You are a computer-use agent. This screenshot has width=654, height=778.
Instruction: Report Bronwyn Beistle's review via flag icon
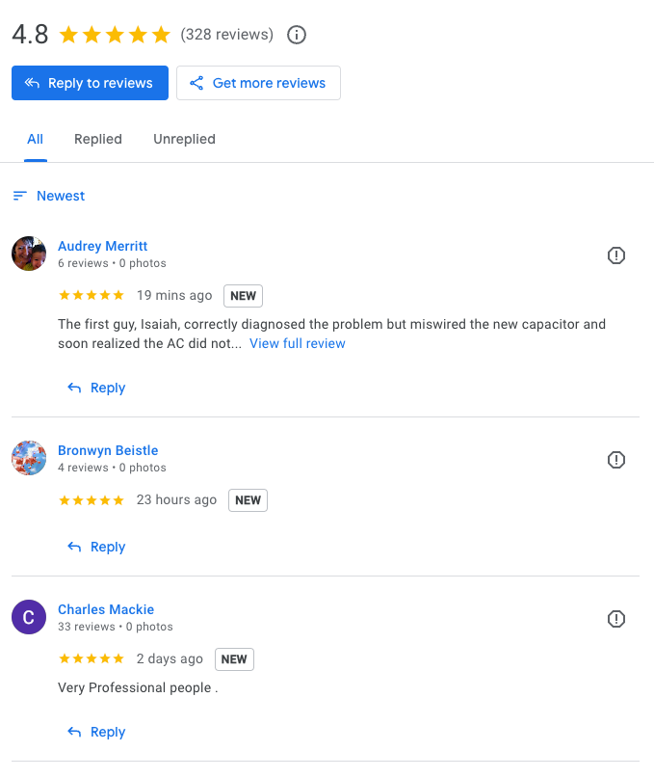click(616, 460)
